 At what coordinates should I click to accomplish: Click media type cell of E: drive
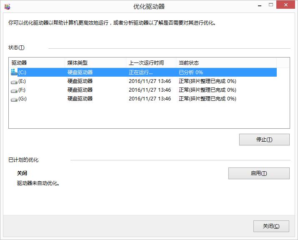pyautogui.click(x=80, y=81)
